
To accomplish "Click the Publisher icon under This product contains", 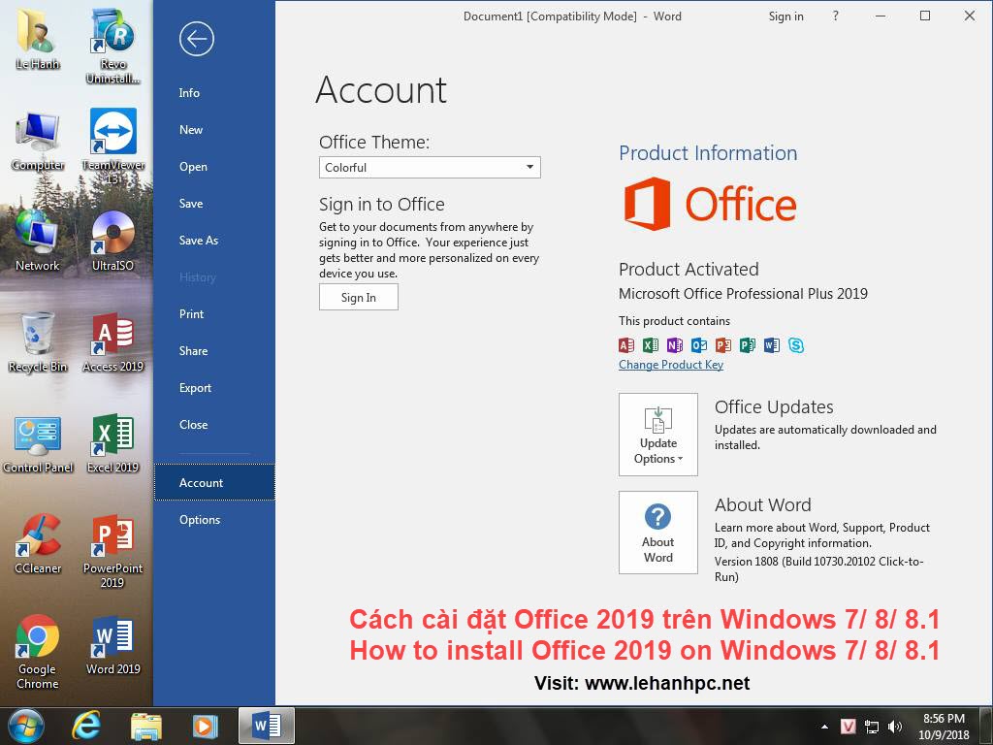I will pos(748,344).
